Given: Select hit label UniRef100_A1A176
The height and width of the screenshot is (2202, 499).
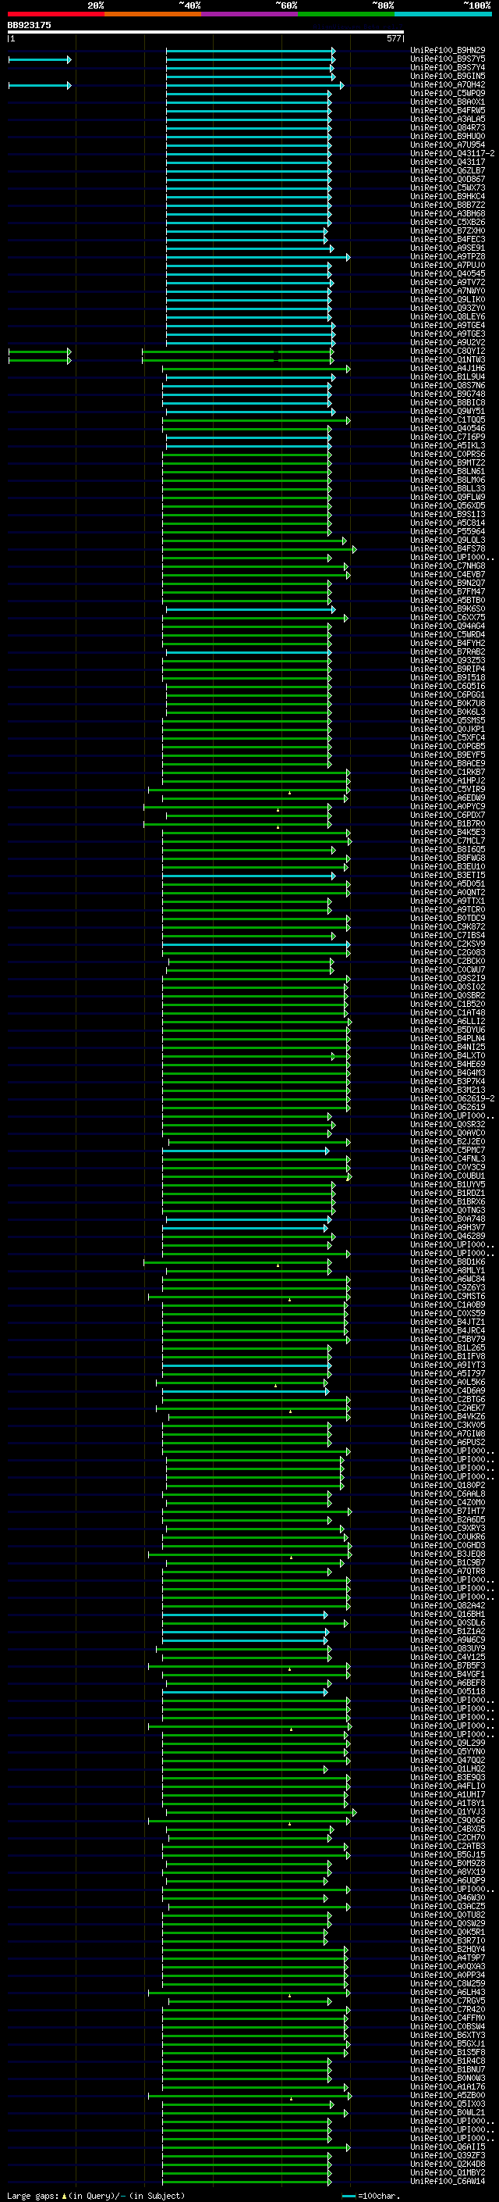Looking at the screenshot, I should click(x=448, y=2086).
